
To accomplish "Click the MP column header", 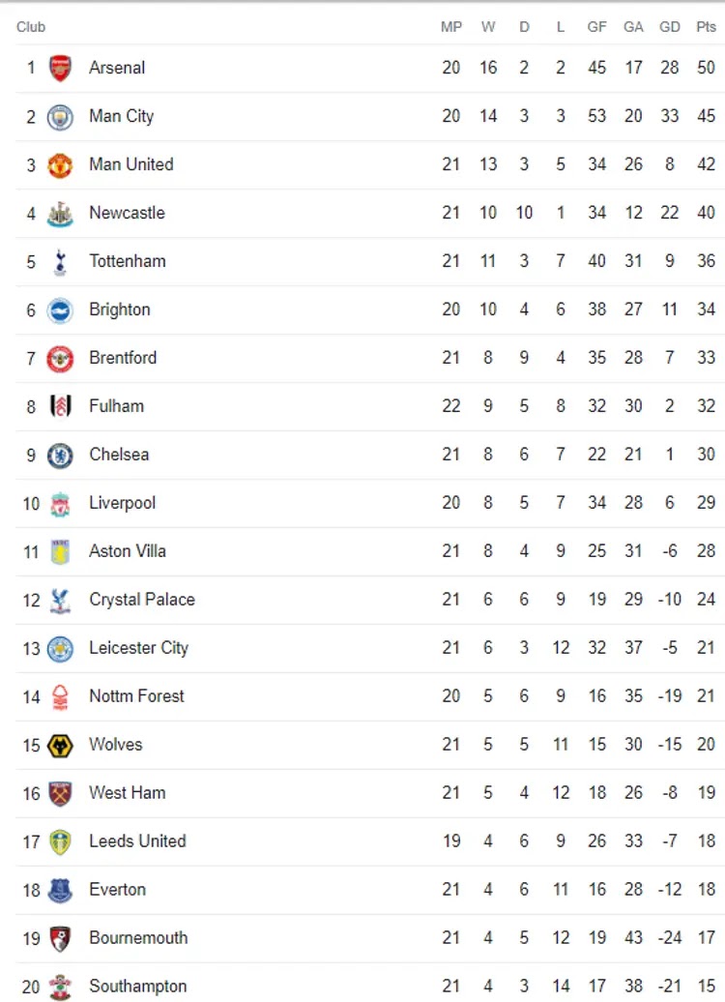I will click(x=451, y=27).
